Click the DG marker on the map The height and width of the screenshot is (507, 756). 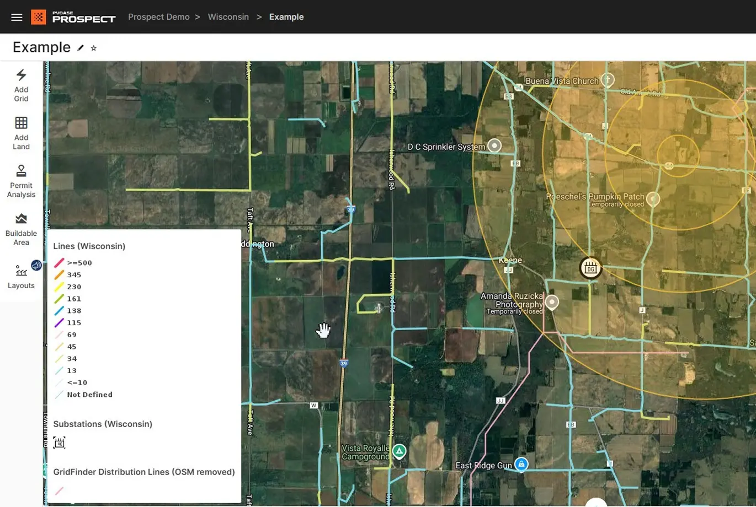(590, 268)
